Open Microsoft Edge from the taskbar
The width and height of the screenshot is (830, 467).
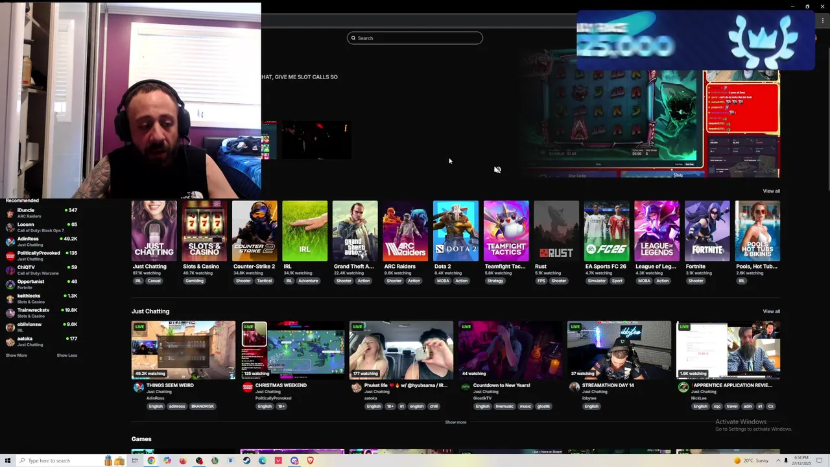point(262,461)
